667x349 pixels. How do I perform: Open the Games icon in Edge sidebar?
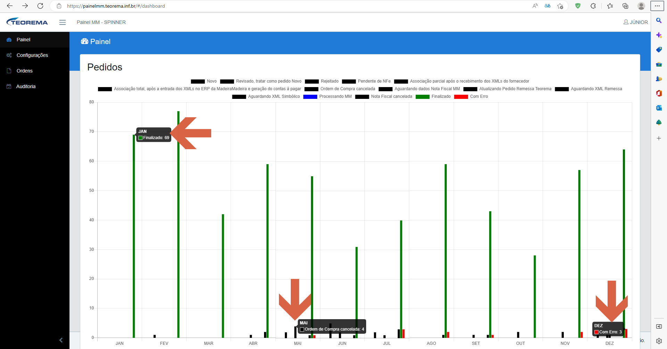coord(659,79)
